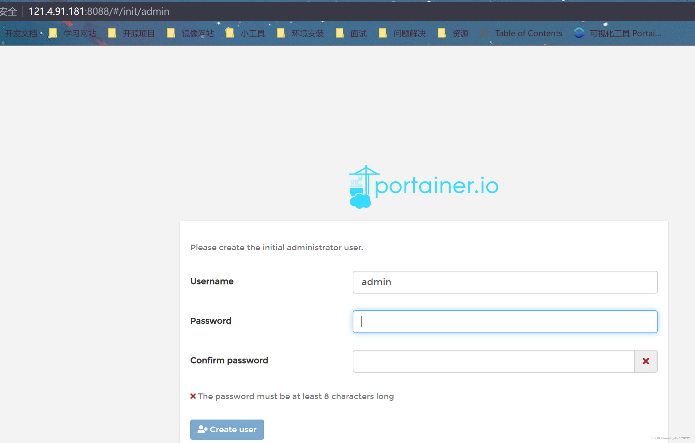This screenshot has width=695, height=443.
Task: Click the 安全 site security indicator
Action: pos(8,11)
